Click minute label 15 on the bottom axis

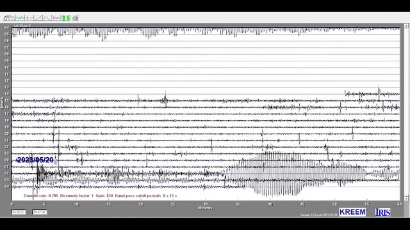click(108, 204)
